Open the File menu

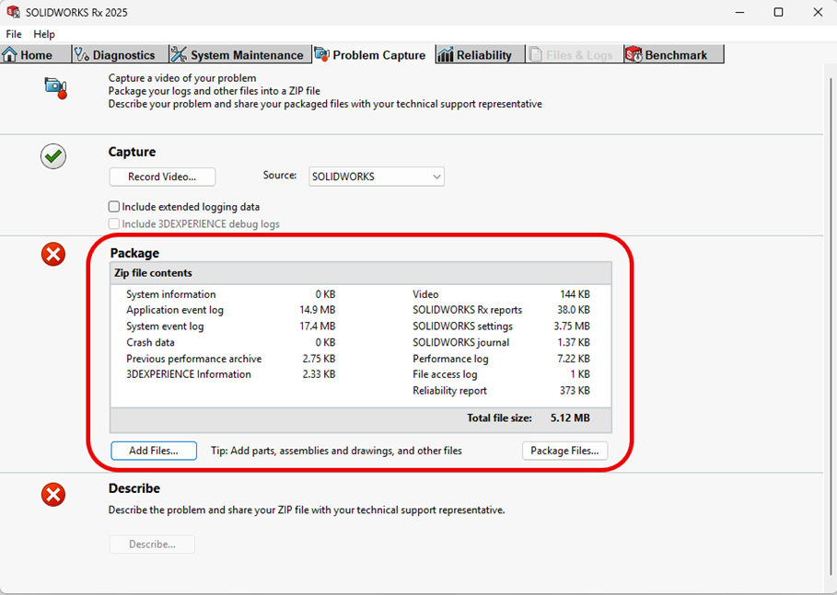(13, 34)
